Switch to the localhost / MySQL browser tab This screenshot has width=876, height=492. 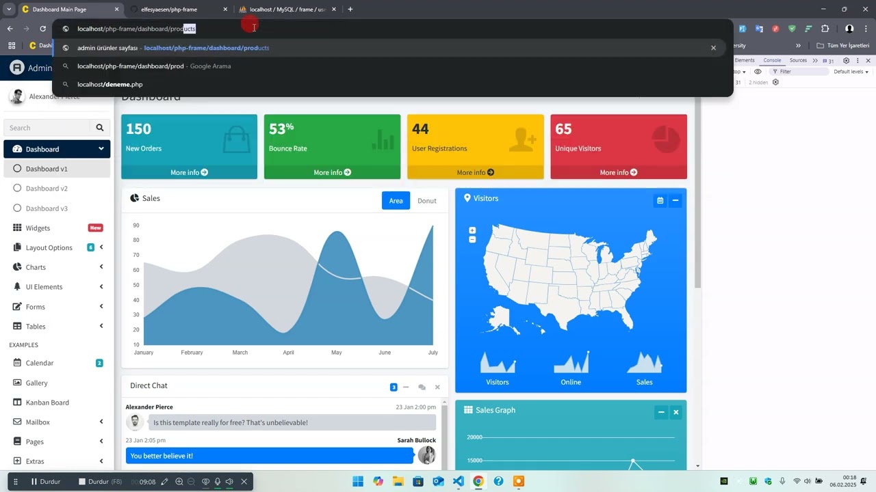287,10
